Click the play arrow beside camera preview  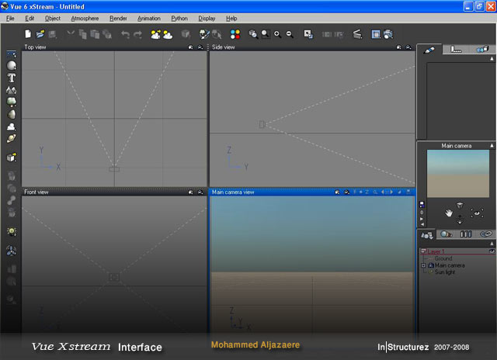(422, 219)
